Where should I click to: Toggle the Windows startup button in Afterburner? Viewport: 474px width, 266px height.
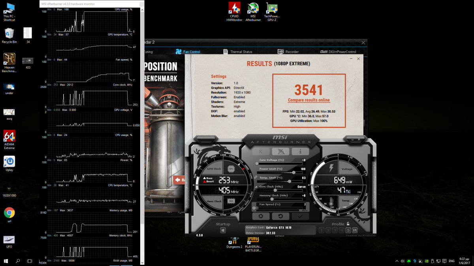[223, 231]
